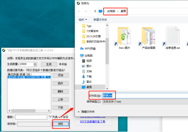Select 桌面 in navigation pane

90,87
